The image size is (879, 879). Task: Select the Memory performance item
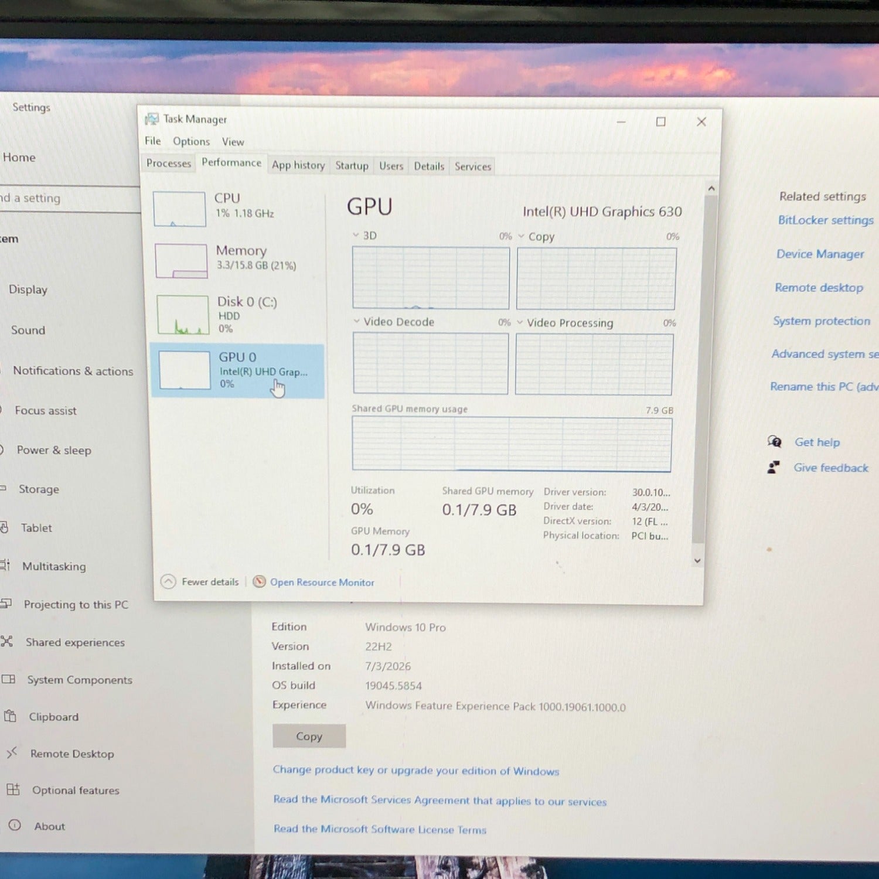click(x=237, y=261)
